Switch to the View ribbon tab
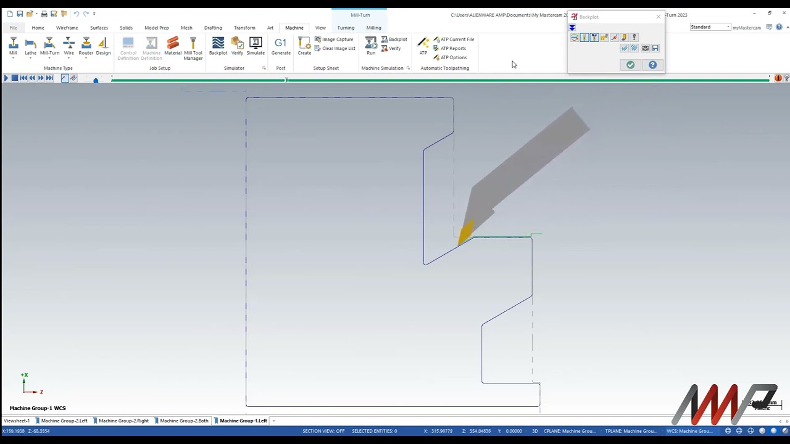Viewport: 790px width, 444px height. (320, 28)
